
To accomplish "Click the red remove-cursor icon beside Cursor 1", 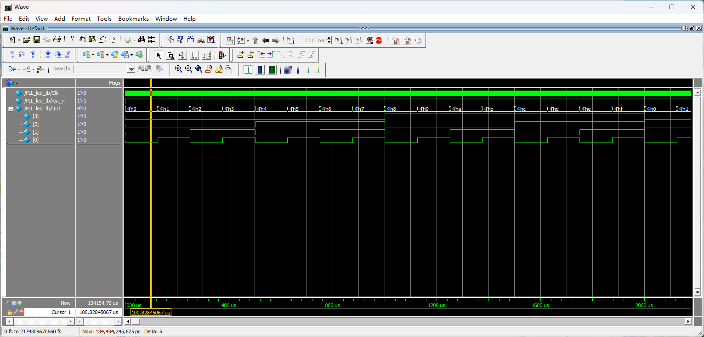I will pyautogui.click(x=22, y=312).
